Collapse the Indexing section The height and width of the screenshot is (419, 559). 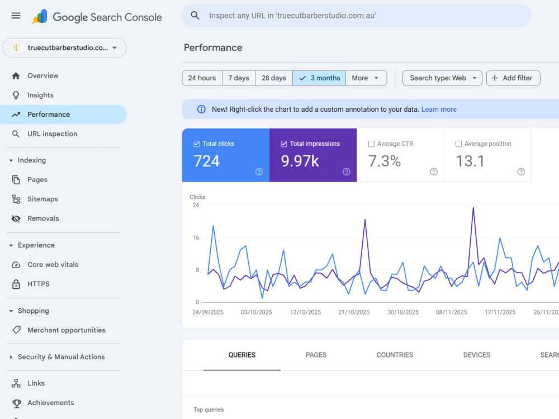11,160
